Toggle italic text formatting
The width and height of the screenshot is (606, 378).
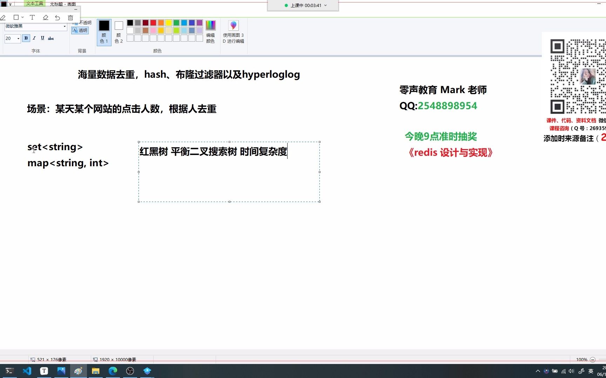[34, 38]
